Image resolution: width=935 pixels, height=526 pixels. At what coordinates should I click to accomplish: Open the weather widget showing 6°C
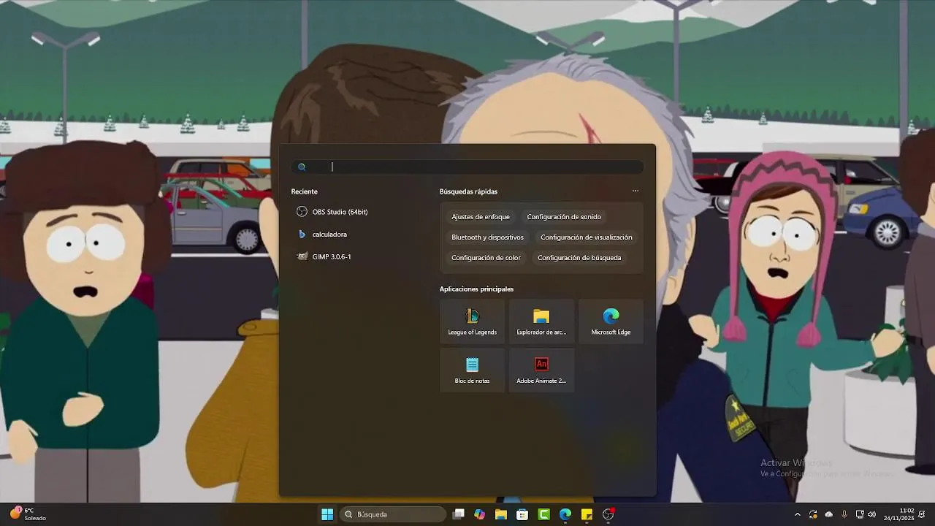(28, 514)
